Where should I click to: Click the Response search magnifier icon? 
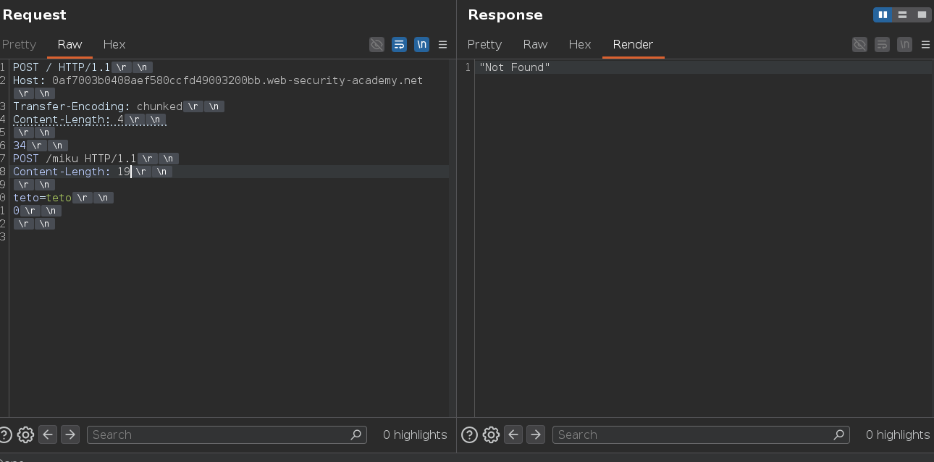(838, 434)
